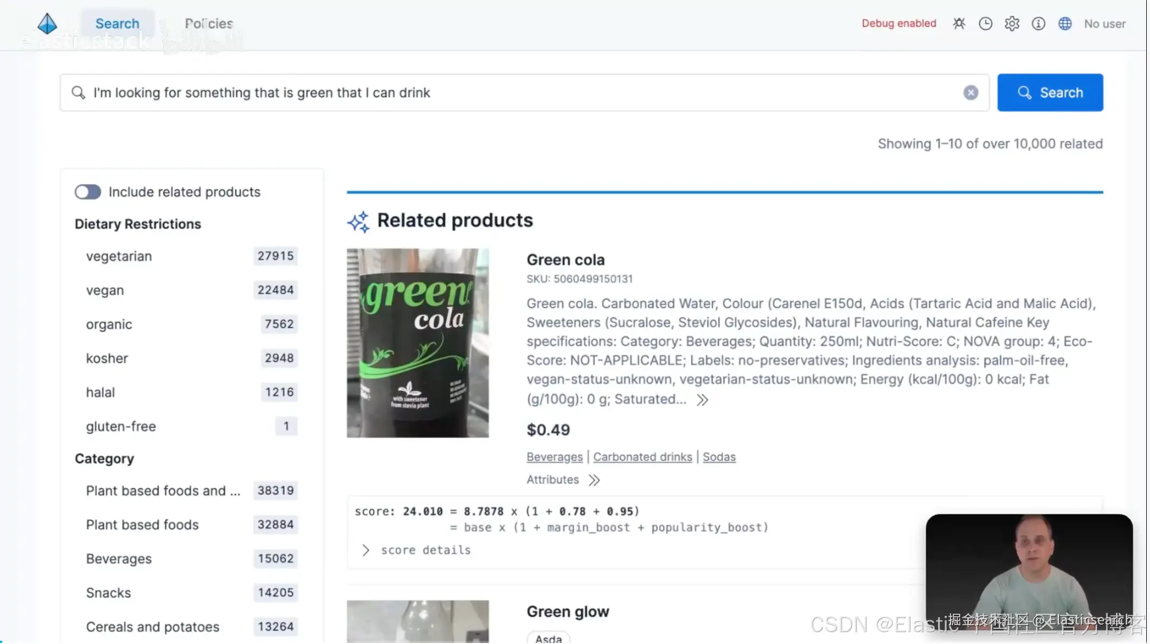The height and width of the screenshot is (644, 1150).
Task: Click the Debug enabled status text
Action: (x=899, y=23)
